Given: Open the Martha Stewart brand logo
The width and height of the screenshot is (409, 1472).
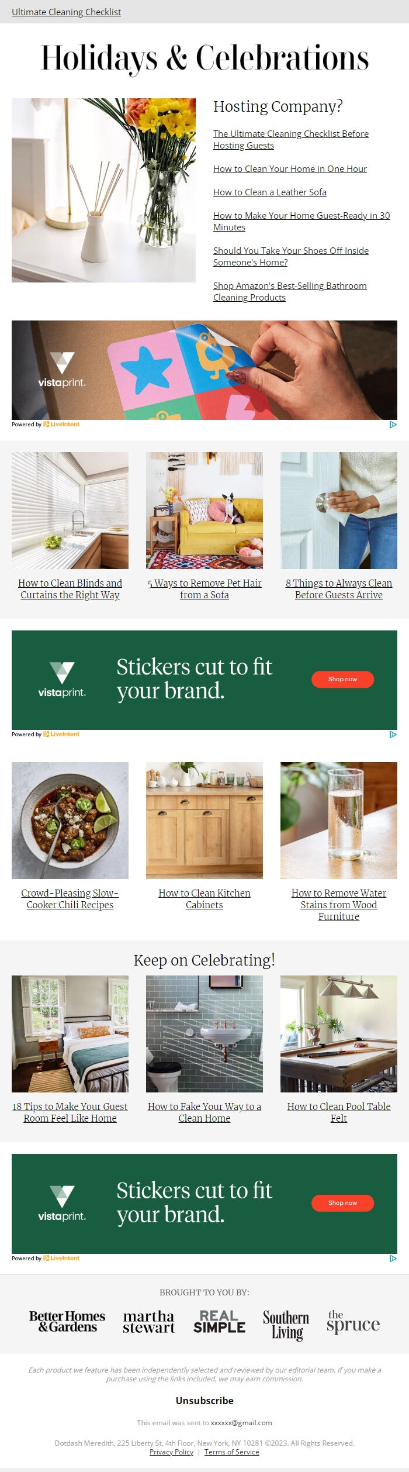Looking at the screenshot, I should (148, 1321).
